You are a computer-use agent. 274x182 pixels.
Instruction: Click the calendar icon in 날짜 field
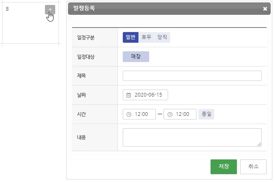click(129, 95)
